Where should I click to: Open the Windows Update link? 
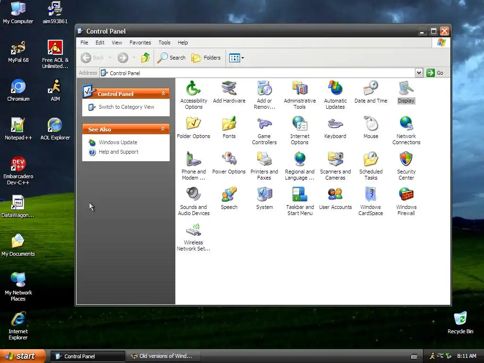[x=118, y=142]
